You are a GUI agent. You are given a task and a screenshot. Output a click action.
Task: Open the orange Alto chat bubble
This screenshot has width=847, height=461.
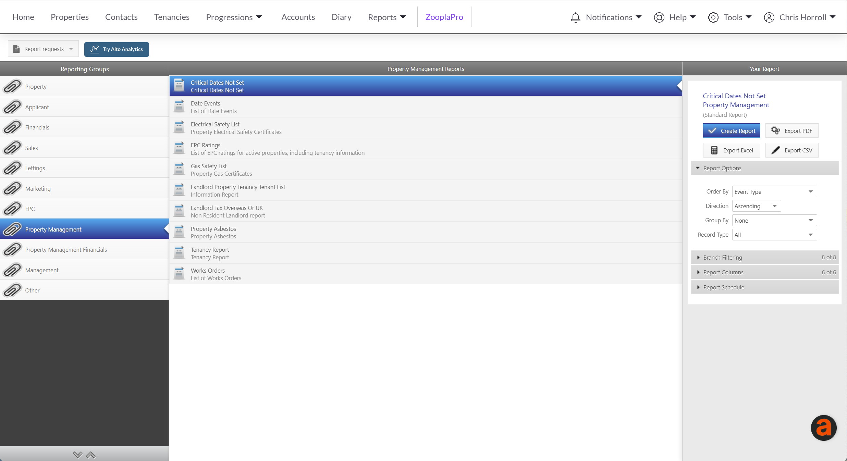point(824,428)
